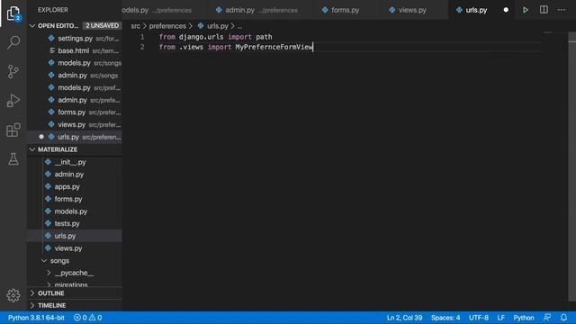Open models.py src/pref in Open Editors

click(x=75, y=87)
